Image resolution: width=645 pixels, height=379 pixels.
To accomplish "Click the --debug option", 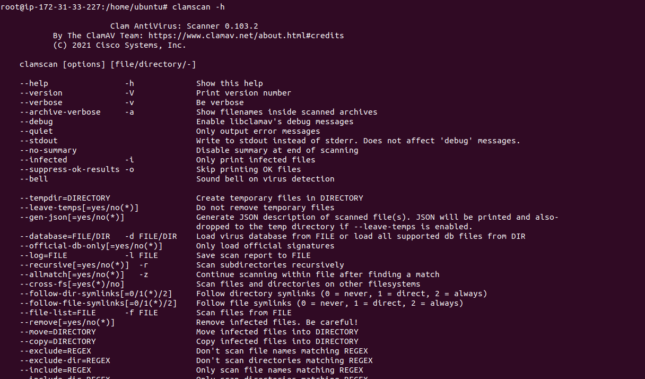I will 37,122.
